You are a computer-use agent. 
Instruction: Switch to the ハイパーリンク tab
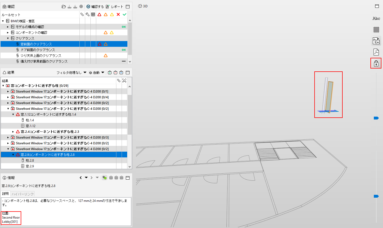point(23,194)
